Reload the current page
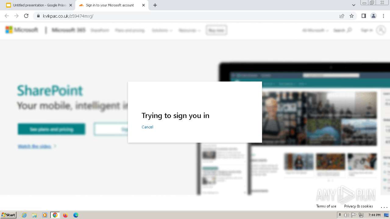 click(26, 16)
